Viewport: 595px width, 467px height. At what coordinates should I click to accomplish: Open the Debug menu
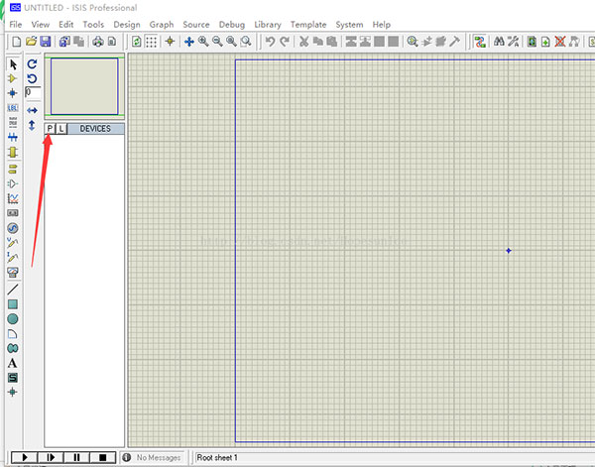tap(231, 24)
